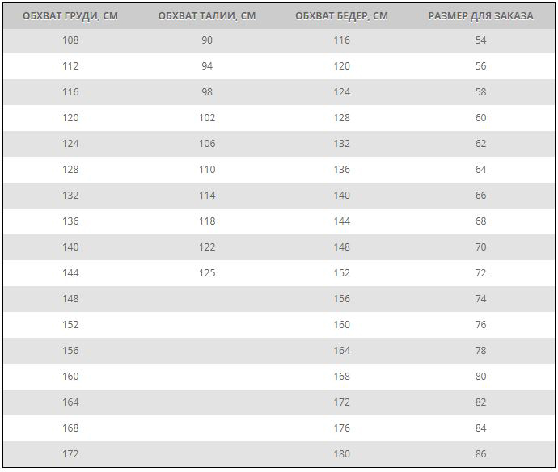The image size is (558, 472).
Task: Click the ОБХВАТ ГРУДИ, СМ column header
Action: (x=70, y=16)
